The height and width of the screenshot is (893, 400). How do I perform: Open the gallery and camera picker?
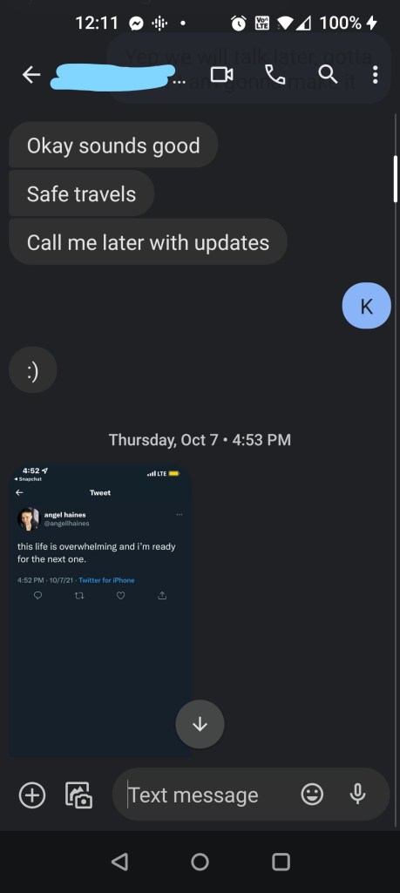pyautogui.click(x=79, y=795)
